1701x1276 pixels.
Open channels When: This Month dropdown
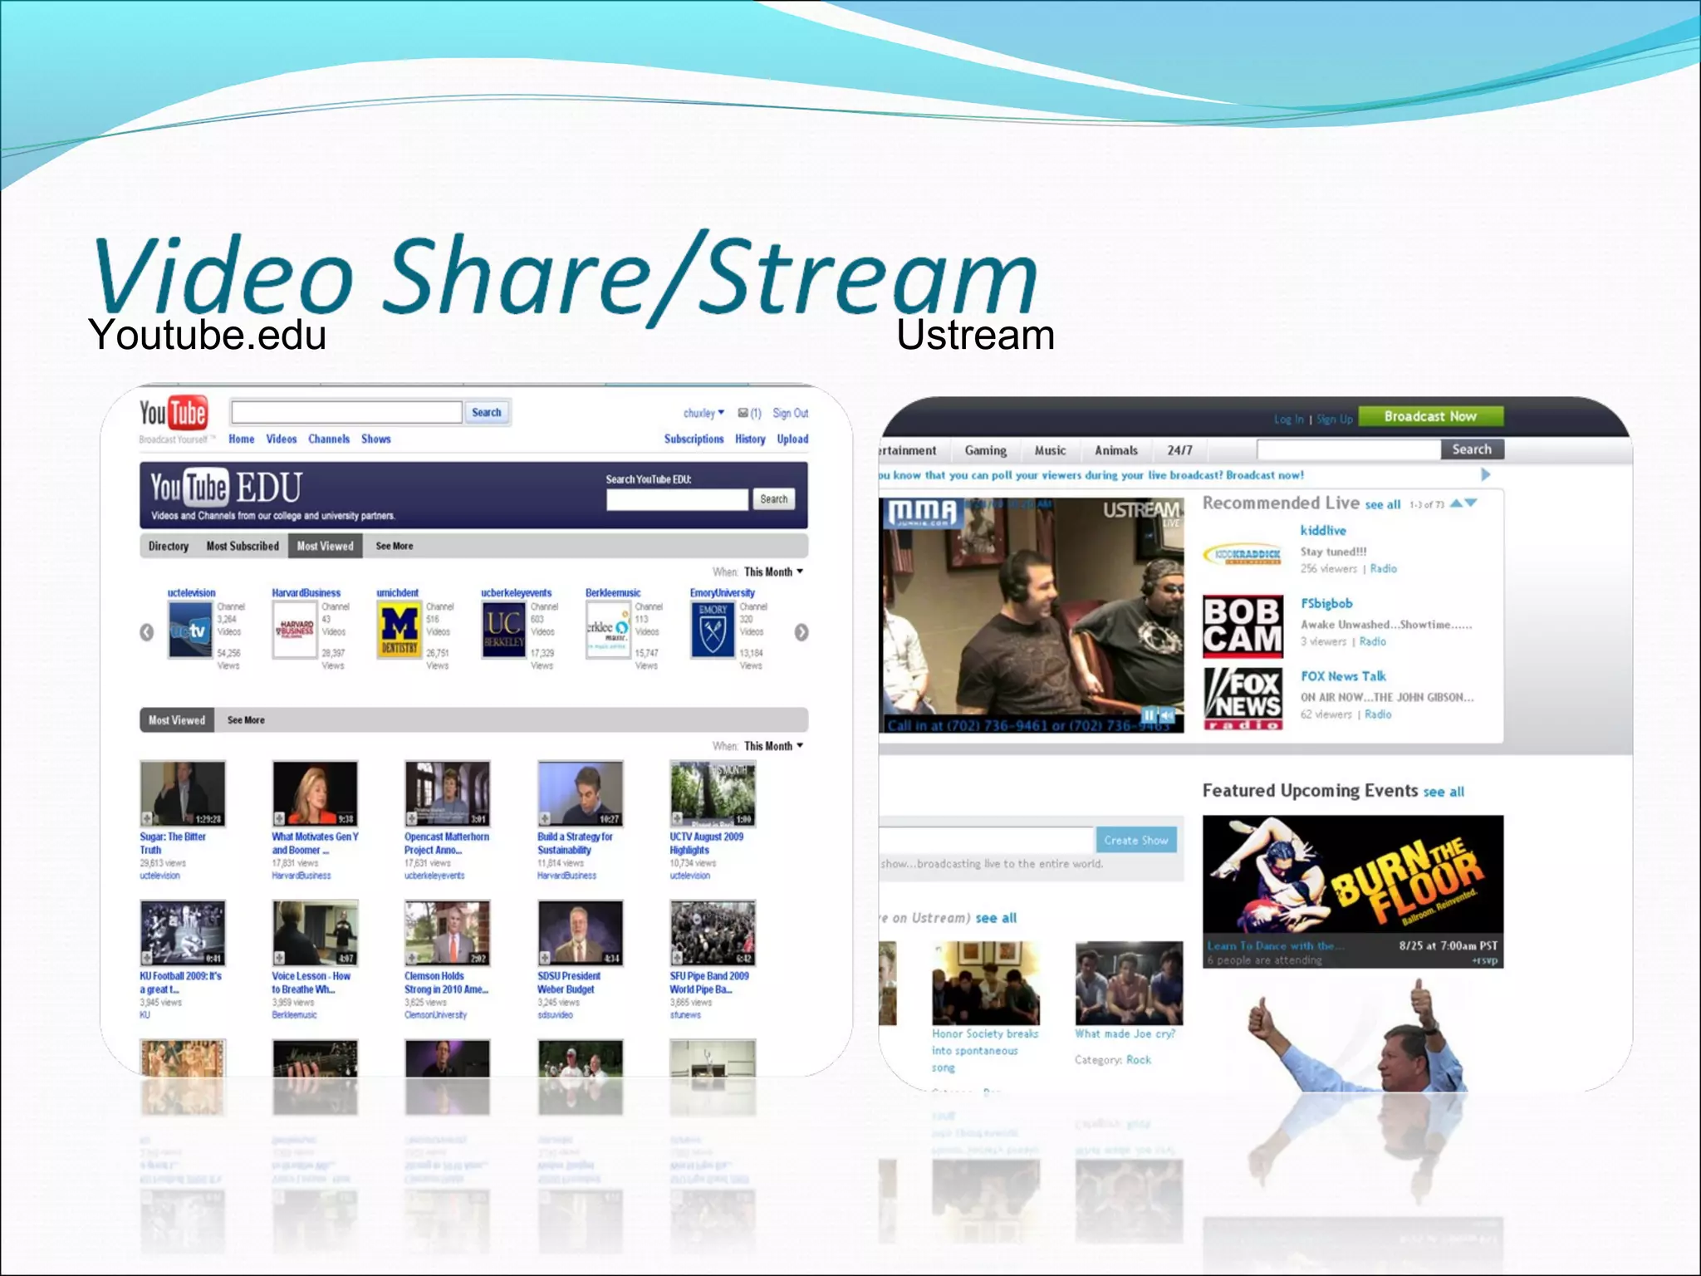click(x=773, y=572)
